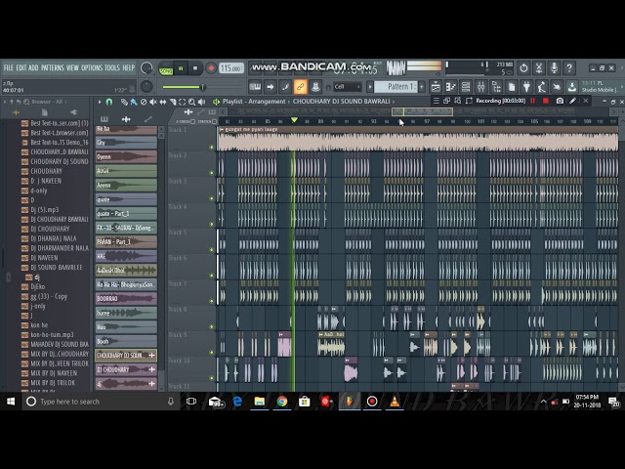Screen dimensions: 625x469
Task: Toggle Track 5 mute switch
Action: (212, 250)
